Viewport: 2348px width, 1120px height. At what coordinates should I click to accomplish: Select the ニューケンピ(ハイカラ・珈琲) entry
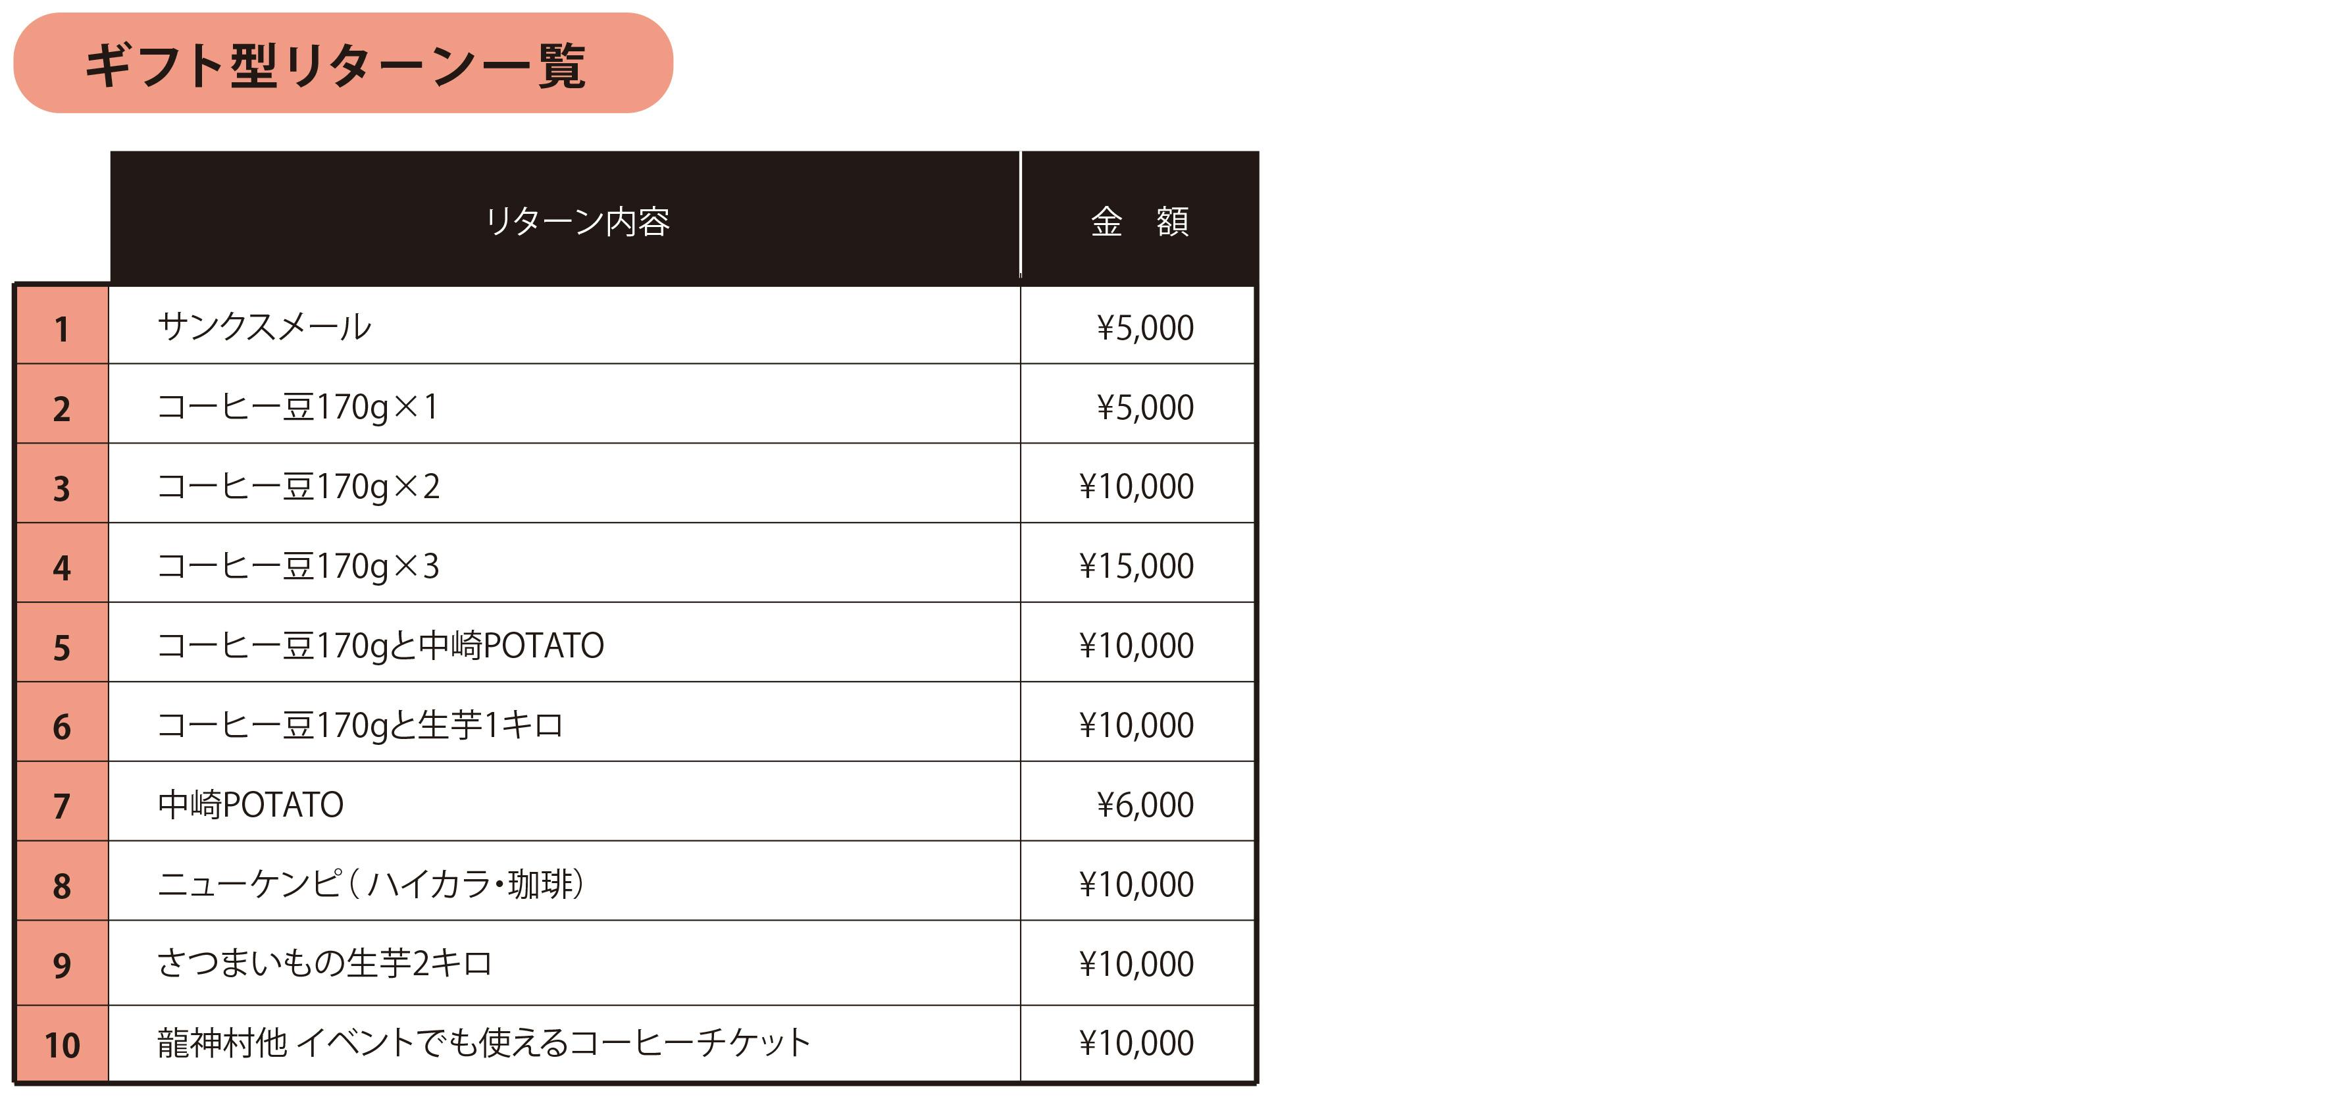point(371,884)
